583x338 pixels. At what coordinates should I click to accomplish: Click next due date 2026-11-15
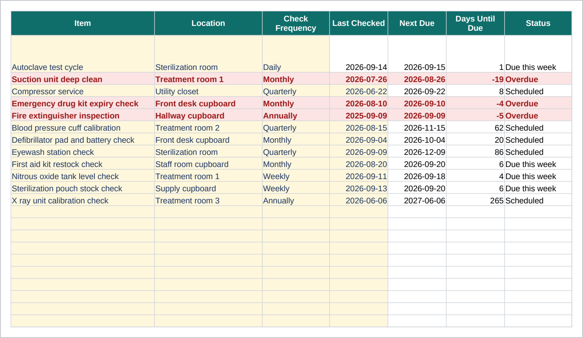pyautogui.click(x=417, y=127)
